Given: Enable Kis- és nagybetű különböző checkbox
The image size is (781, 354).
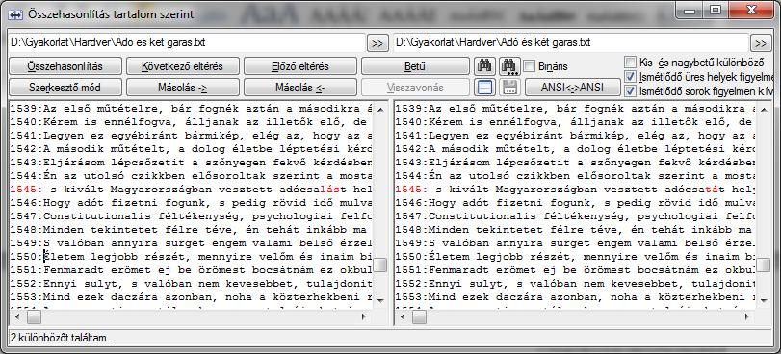Looking at the screenshot, I should [631, 63].
